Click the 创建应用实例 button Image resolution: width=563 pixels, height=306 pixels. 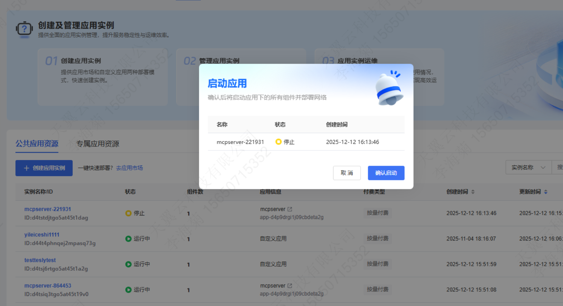click(44, 168)
